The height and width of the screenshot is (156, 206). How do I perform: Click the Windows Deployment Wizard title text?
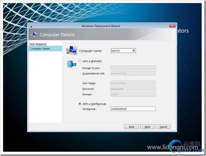click(100, 26)
